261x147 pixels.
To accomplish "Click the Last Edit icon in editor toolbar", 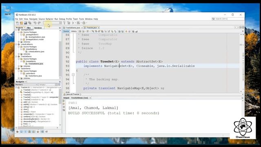I will point(80,31).
